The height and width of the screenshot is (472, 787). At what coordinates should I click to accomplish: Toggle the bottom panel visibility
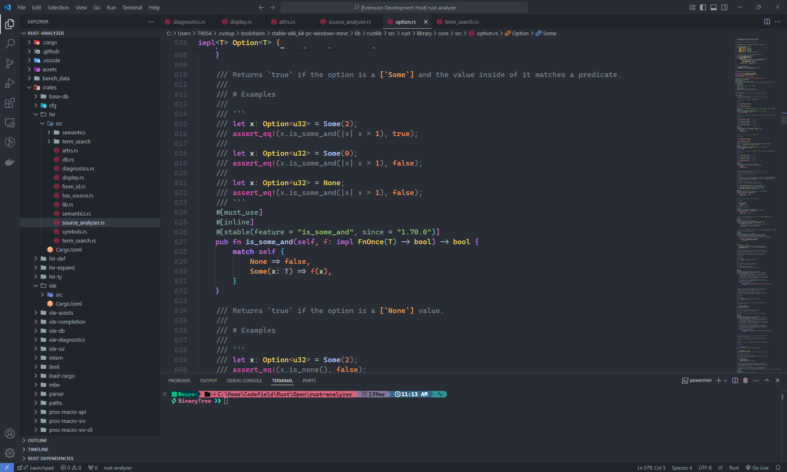[x=714, y=7]
